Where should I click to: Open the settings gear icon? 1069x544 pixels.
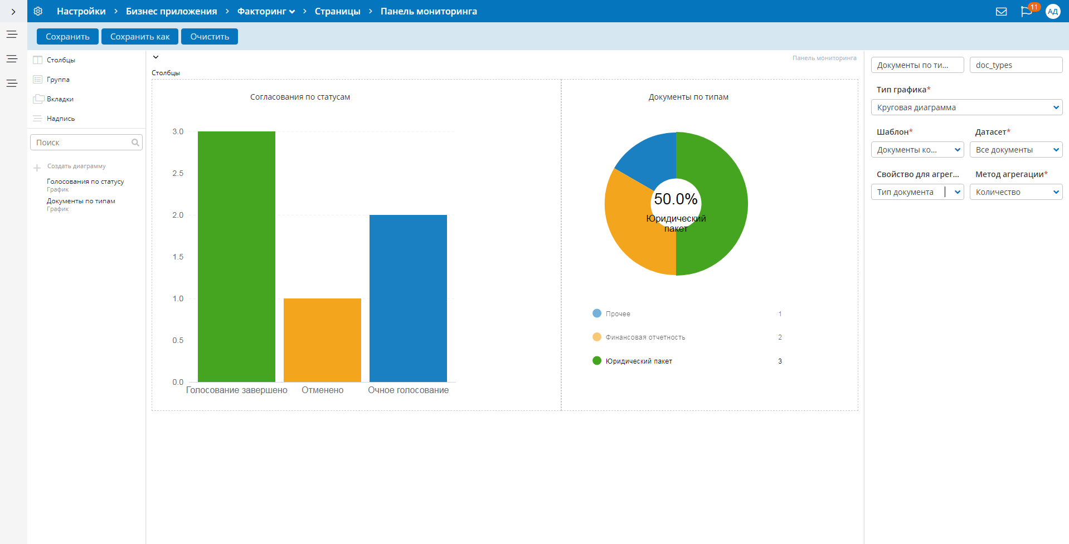(38, 11)
